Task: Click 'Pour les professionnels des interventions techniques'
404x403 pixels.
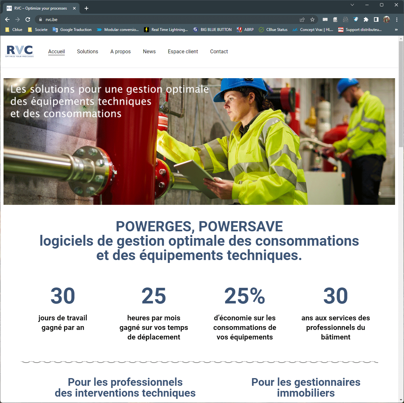Action: coord(125,387)
